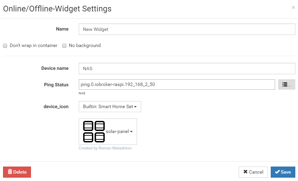
Task: Open the object list browser beside Ping Status
Action: [x=287, y=85]
